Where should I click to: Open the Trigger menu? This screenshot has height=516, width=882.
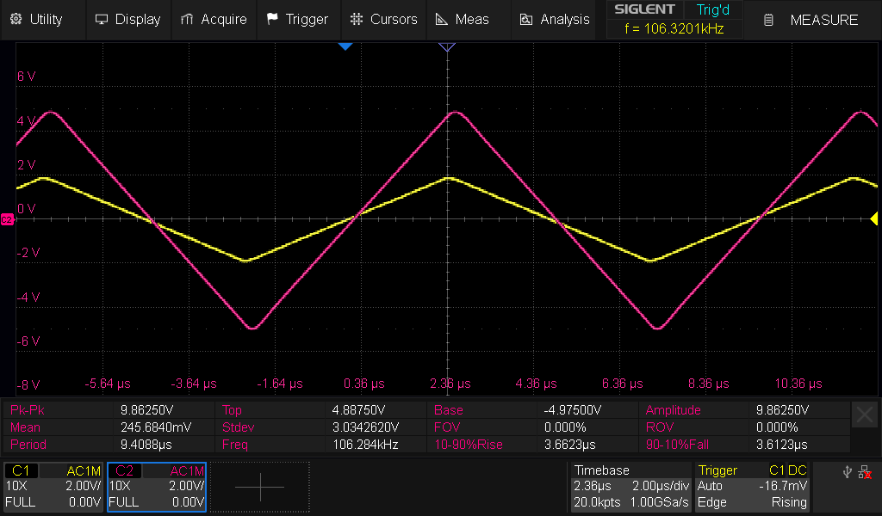pyautogui.click(x=298, y=19)
